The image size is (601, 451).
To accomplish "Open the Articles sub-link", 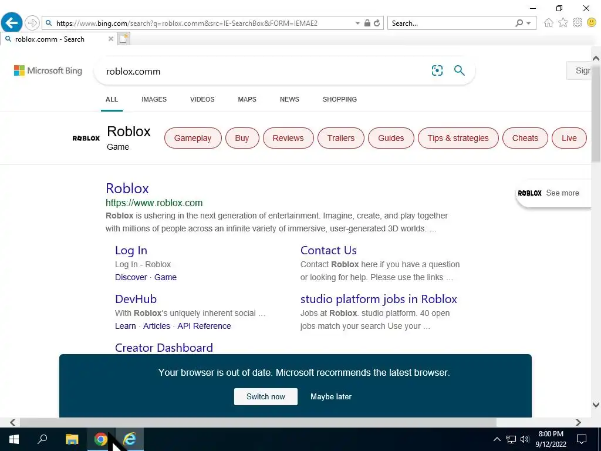I will 156,326.
